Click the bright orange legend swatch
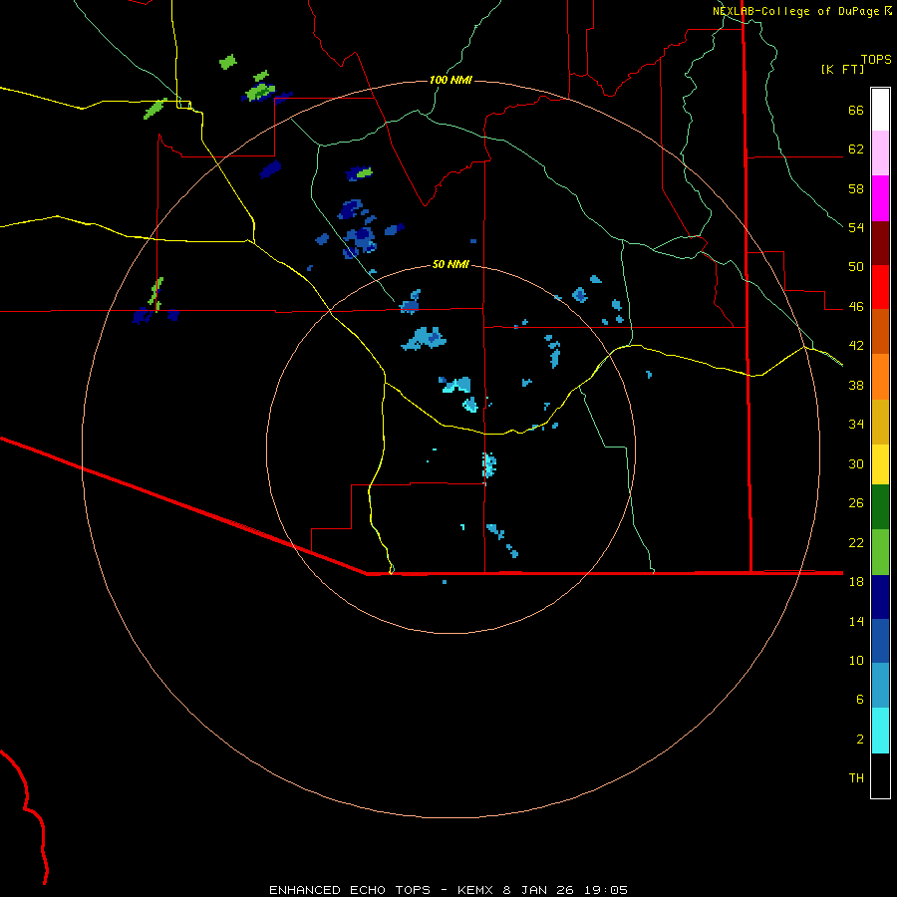 click(880, 377)
